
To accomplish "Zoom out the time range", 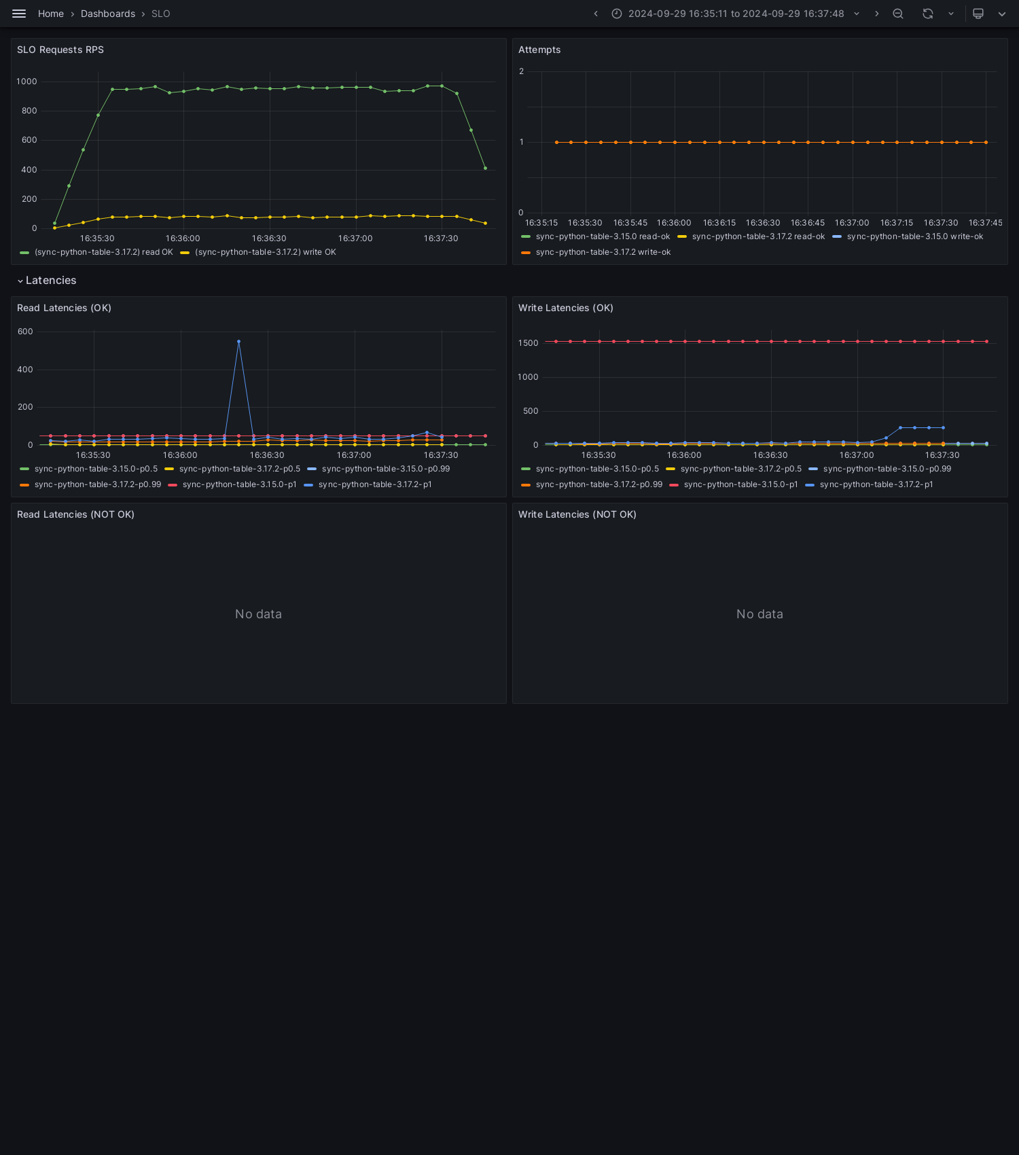I will pos(898,14).
